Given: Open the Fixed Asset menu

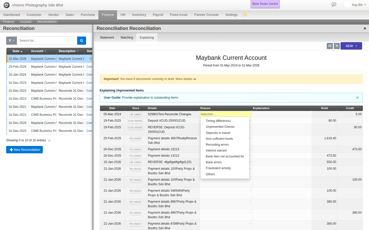Looking at the screenshot, I should click(179, 15).
